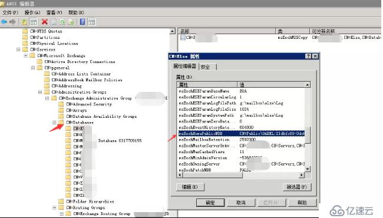This screenshot has height=218, width=383.
Task: Click the tree pane scroll-up arrow
Action: 173,31
